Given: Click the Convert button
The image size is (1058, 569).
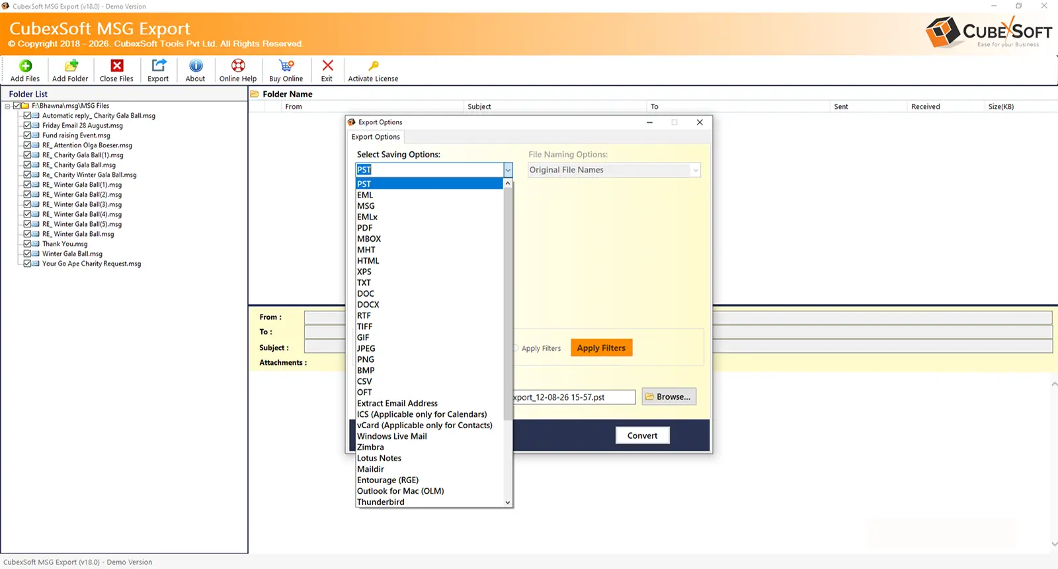Looking at the screenshot, I should [x=643, y=436].
